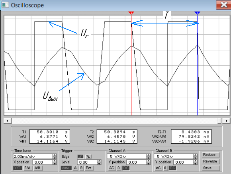Screen dimensions: 231x174
Task: Click the trigger Level input field
Action: 87,162
